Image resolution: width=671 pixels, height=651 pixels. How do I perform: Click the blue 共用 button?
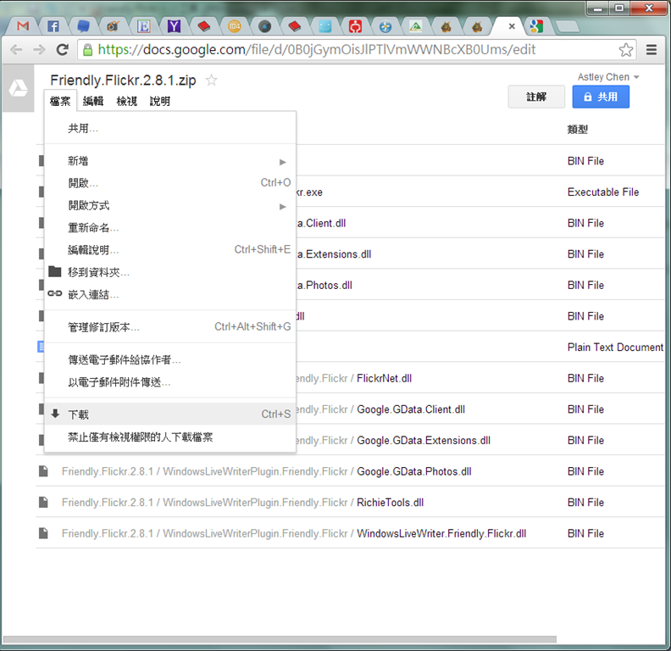point(601,97)
